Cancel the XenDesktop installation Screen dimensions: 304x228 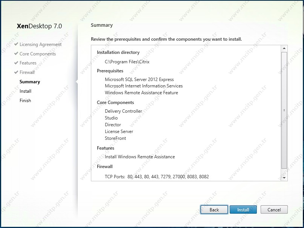click(x=274, y=210)
